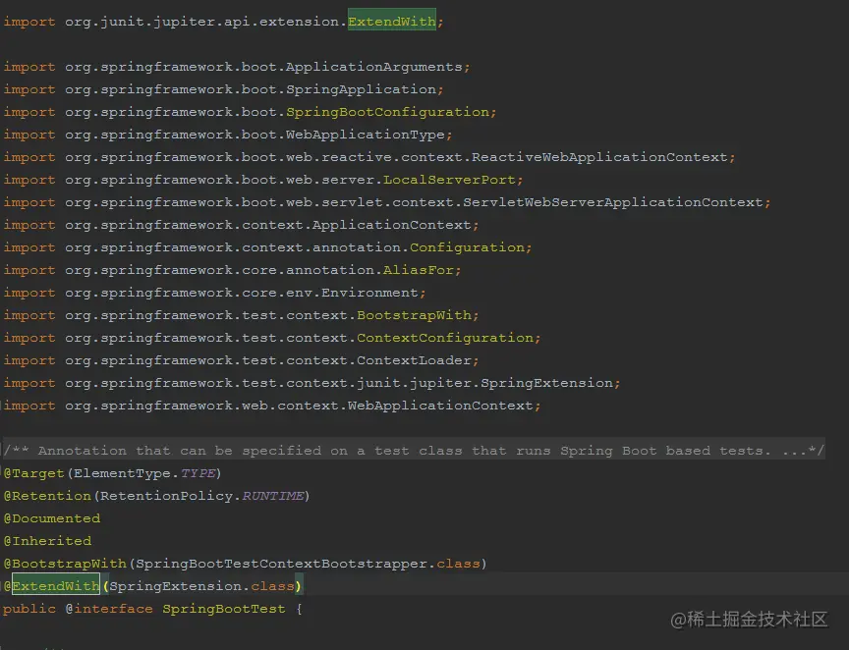Click the @Target annotation

[33, 473]
